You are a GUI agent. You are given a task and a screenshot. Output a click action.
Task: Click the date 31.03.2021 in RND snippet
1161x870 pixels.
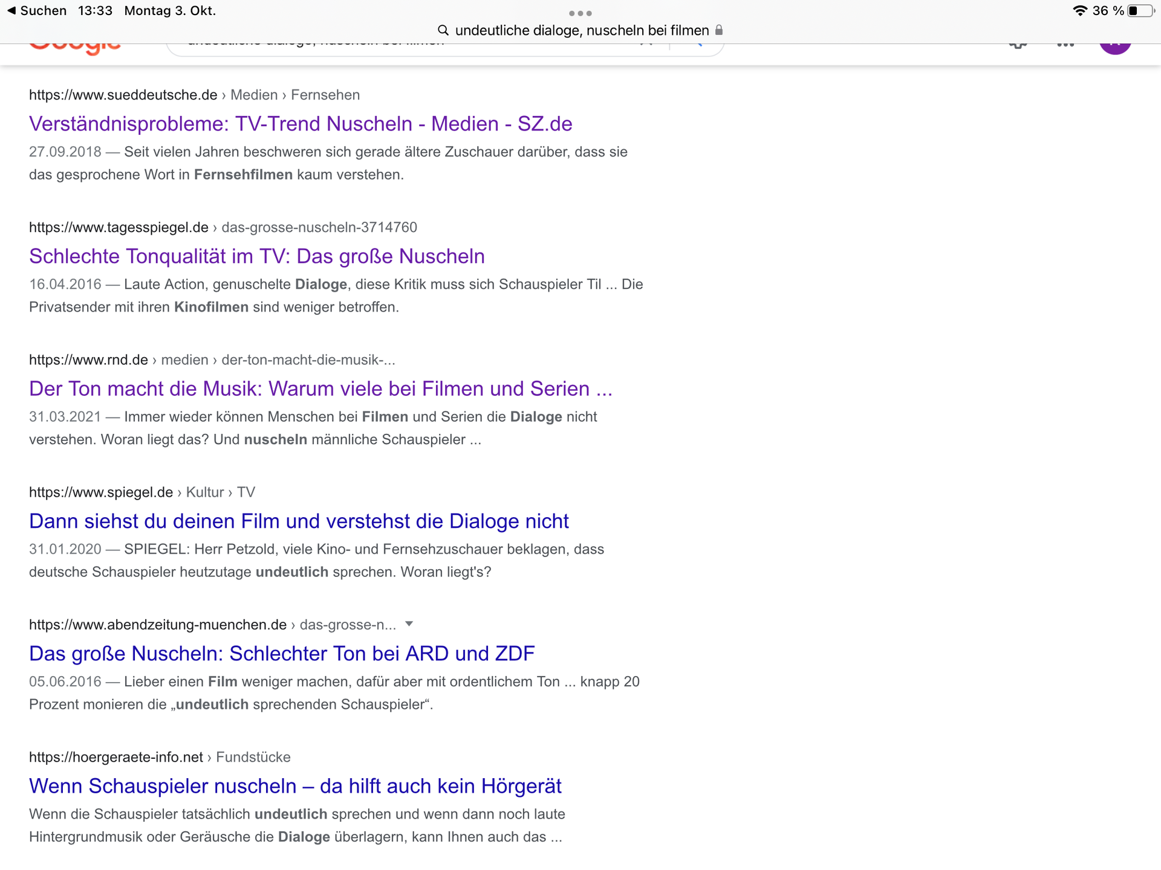pos(65,416)
